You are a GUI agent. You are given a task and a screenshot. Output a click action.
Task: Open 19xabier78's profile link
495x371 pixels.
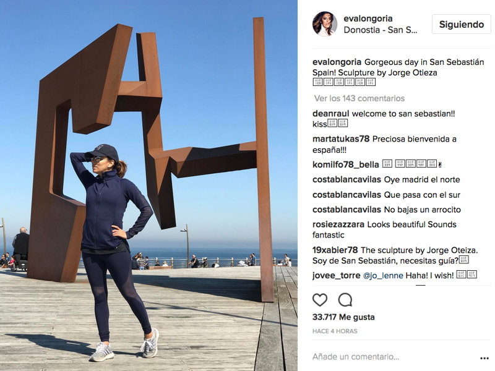point(335,250)
